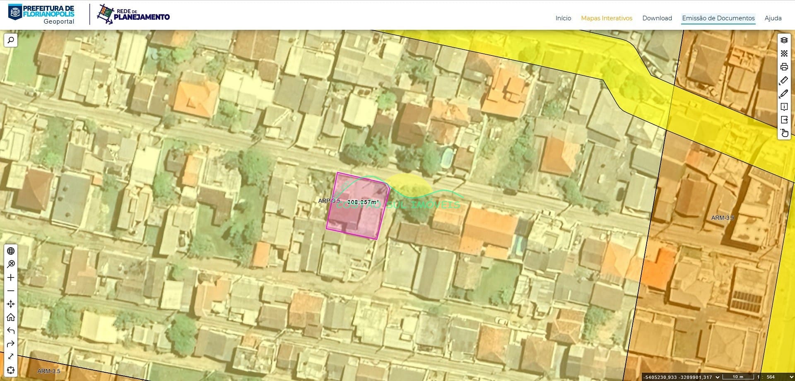Activate the feature info identify tool
795x381 pixels.
click(x=784, y=107)
